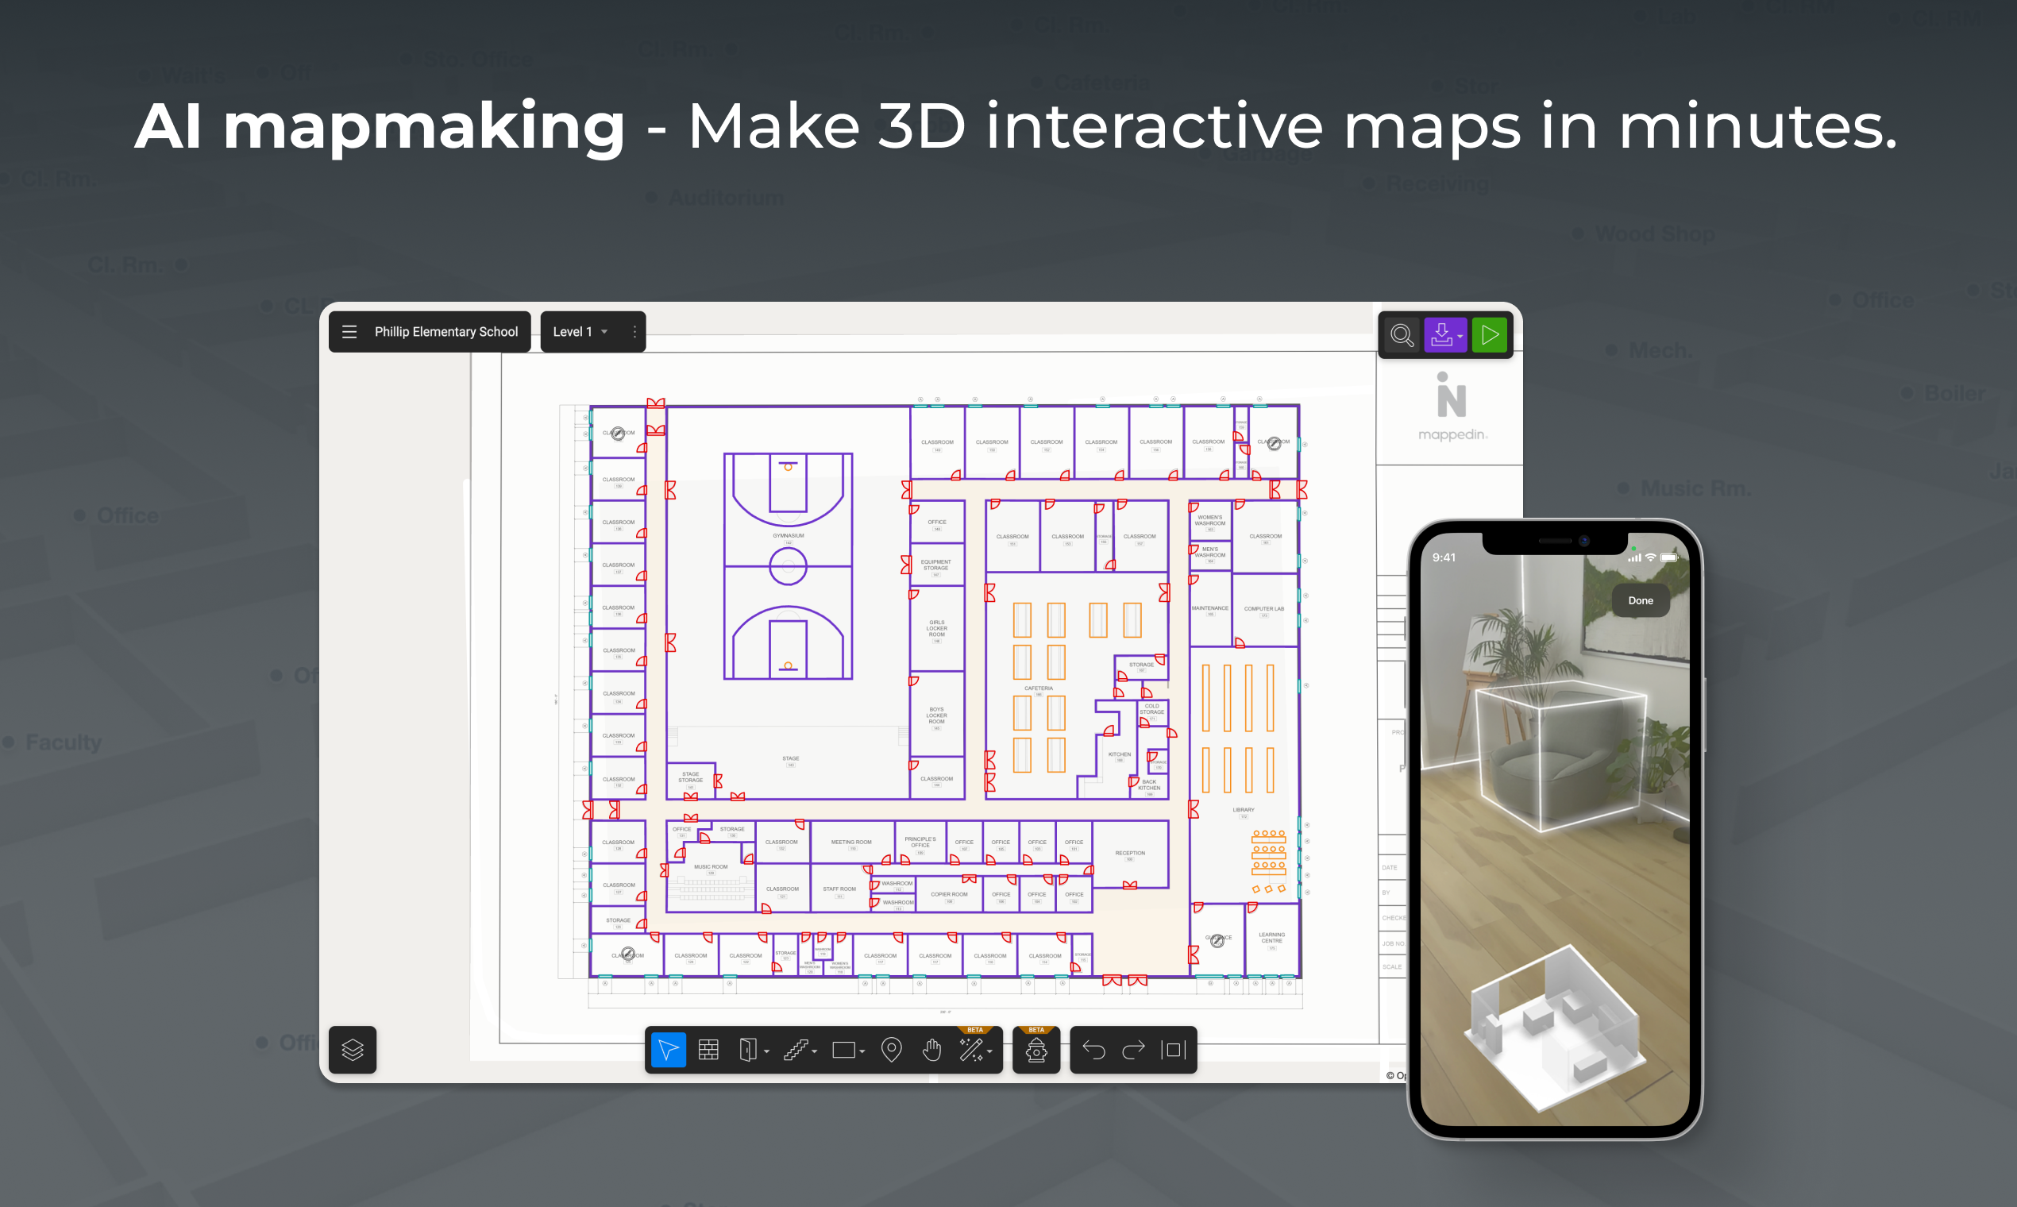Open the AI magic wand tool
Viewport: 2017px width, 1207px height.
971,1050
